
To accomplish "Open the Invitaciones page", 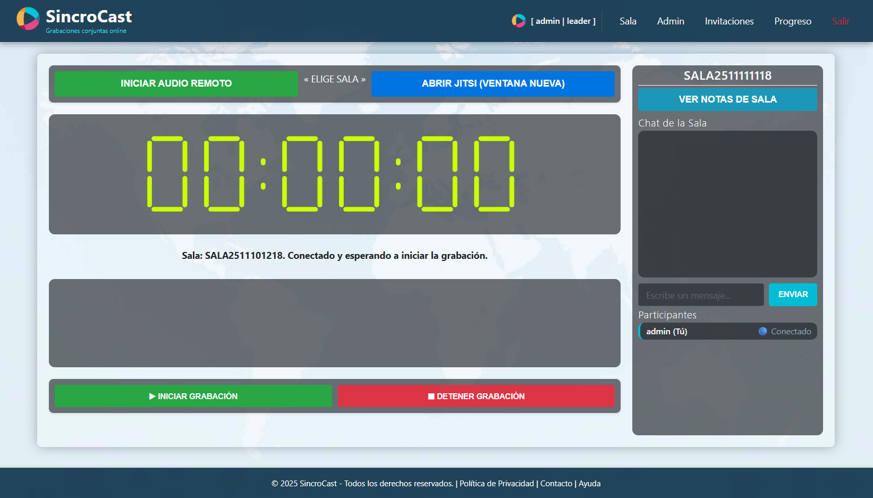I will click(729, 21).
